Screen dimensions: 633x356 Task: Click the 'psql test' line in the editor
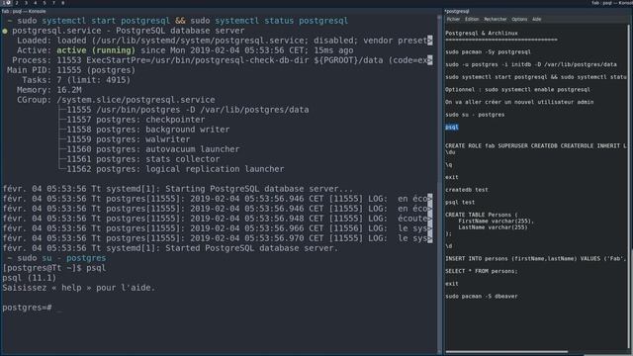pyautogui.click(x=460, y=202)
